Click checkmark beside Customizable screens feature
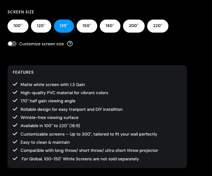The width and height of the screenshot is (212, 176). [15, 134]
